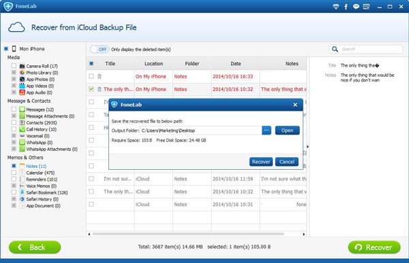This screenshot has height=263, width=409.
Task: Click the horizontal scrollbar under the table
Action: click(x=188, y=234)
